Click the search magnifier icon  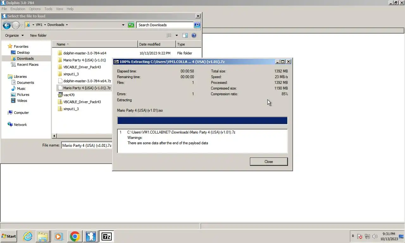[x=197, y=25]
